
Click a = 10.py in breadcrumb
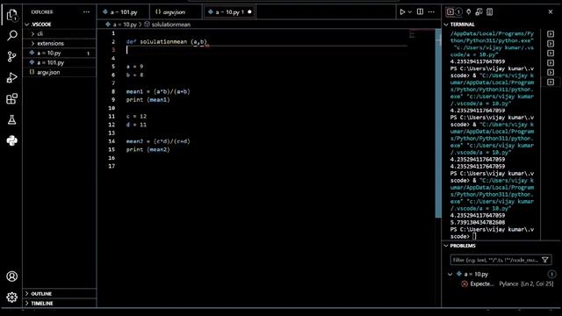125,25
